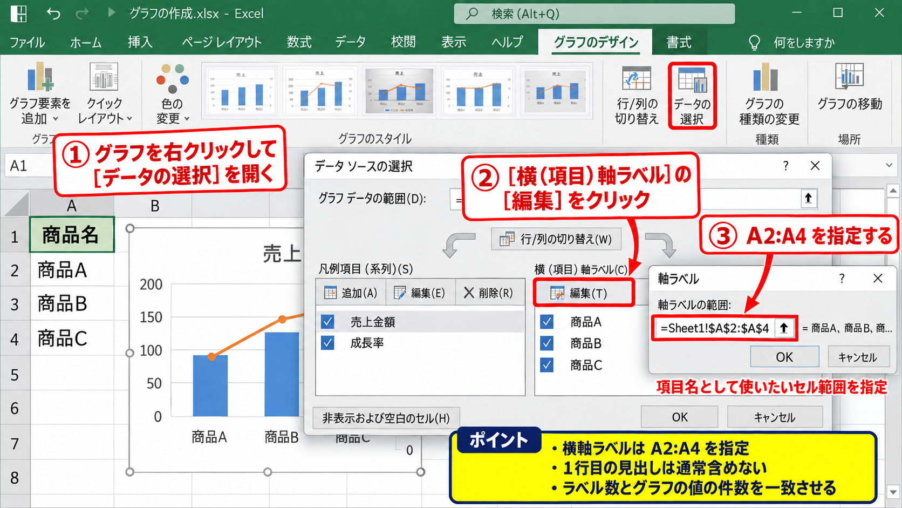The height and width of the screenshot is (508, 902).
Task: Click データの選択 ribbon icon
Action: pyautogui.click(x=692, y=96)
